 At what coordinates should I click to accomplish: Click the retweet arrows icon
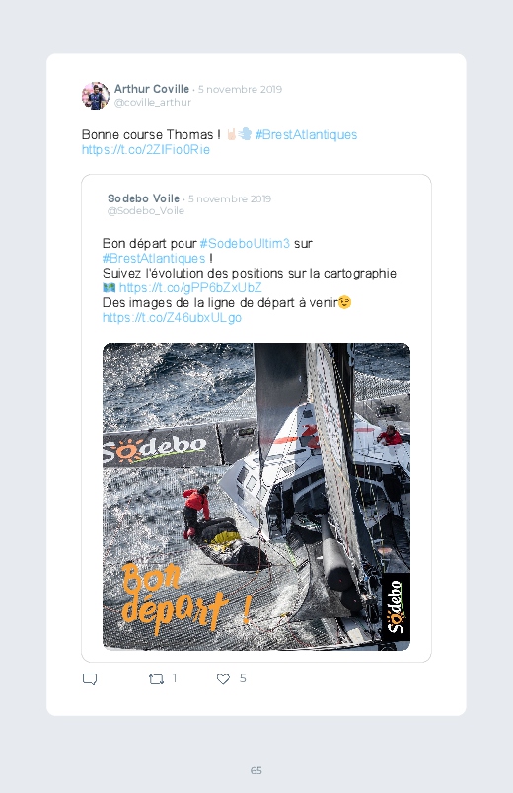click(156, 679)
